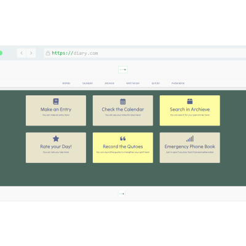246x246 pixels.
Task: Click the Make an Entry heading link
Action: pyautogui.click(x=56, y=109)
